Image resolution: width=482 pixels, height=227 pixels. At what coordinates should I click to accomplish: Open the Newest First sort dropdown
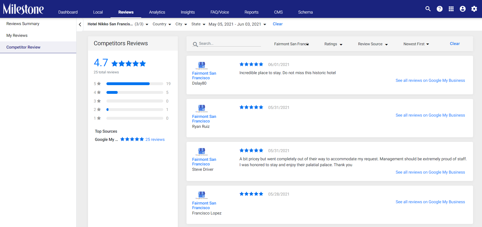pos(416,44)
